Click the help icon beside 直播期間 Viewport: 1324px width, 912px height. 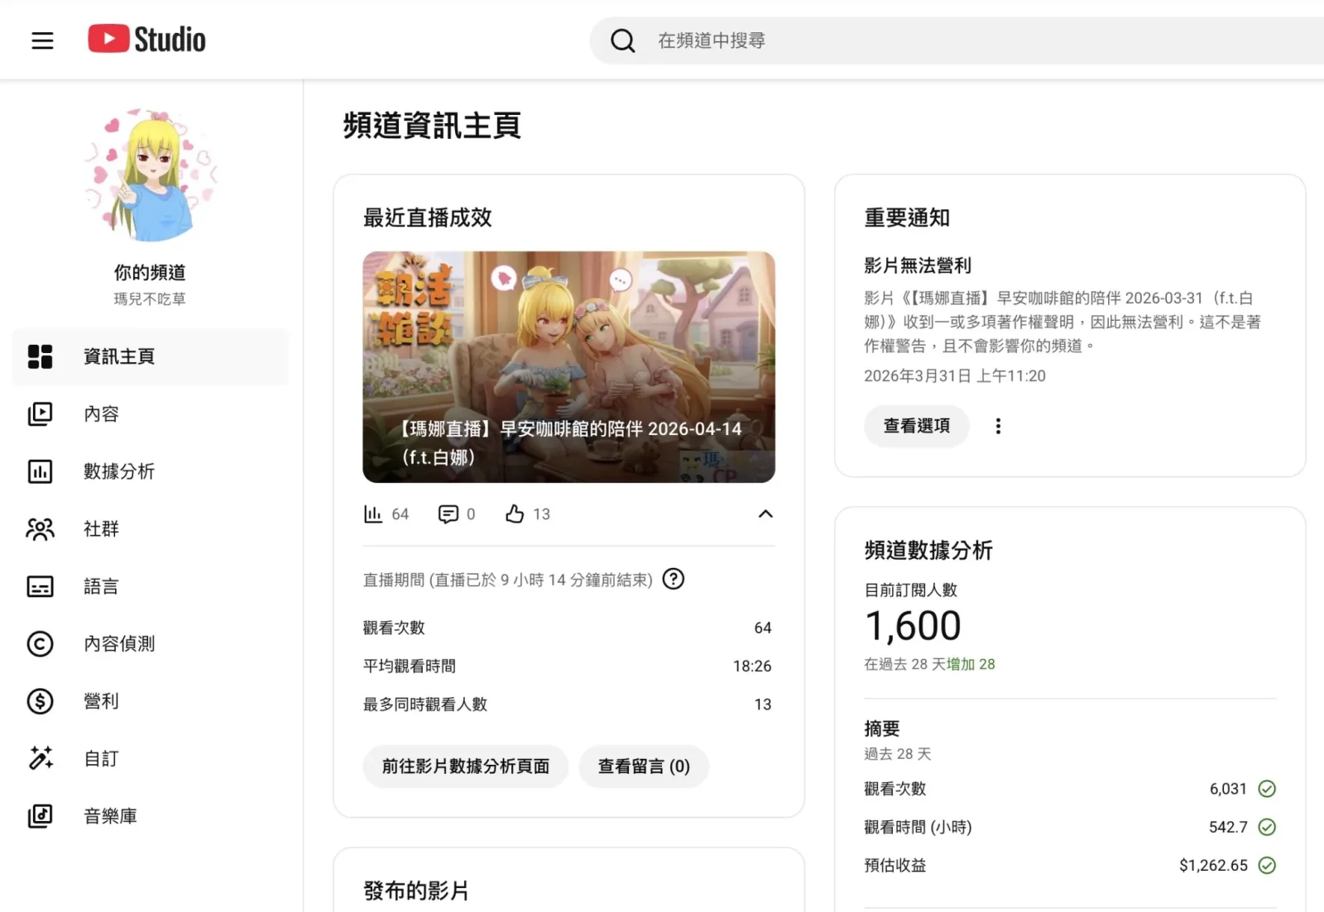click(674, 580)
